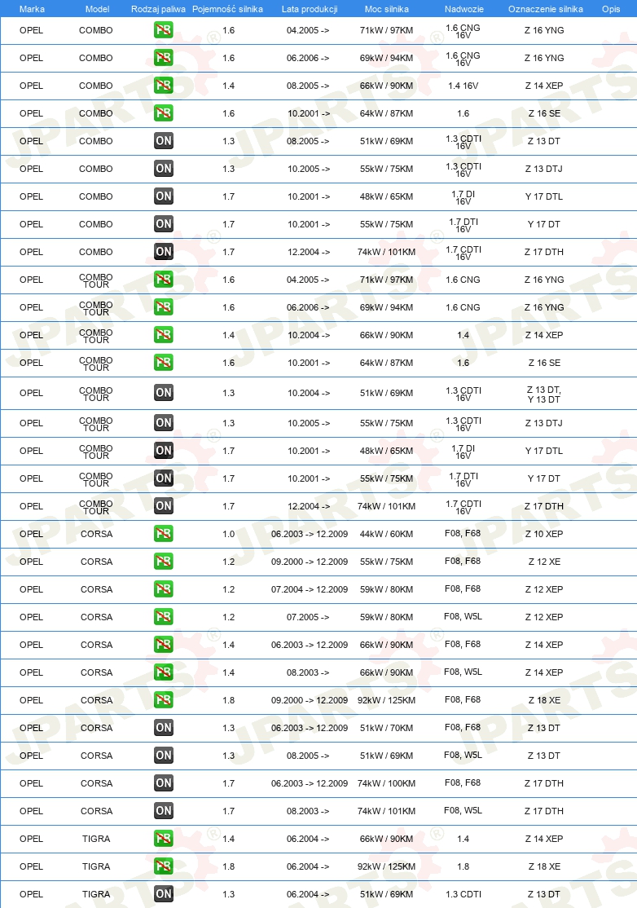
Task: Click diesel ON icon in COMBO TOUR Y 17 DTL row
Action: (x=164, y=451)
